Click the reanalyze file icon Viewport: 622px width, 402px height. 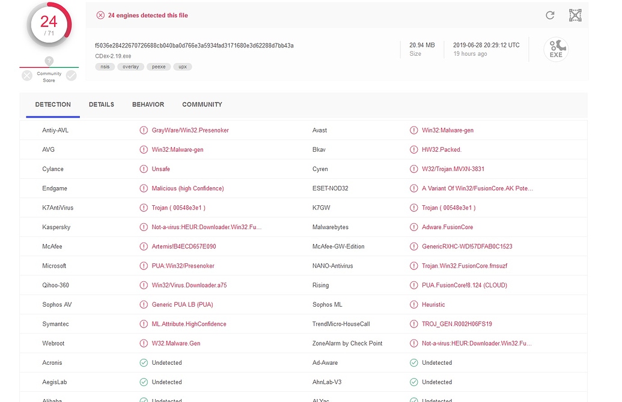[x=550, y=16]
